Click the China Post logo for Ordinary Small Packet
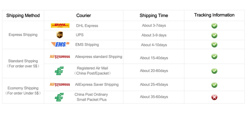Screen dimensions: 247x115 [59, 97]
